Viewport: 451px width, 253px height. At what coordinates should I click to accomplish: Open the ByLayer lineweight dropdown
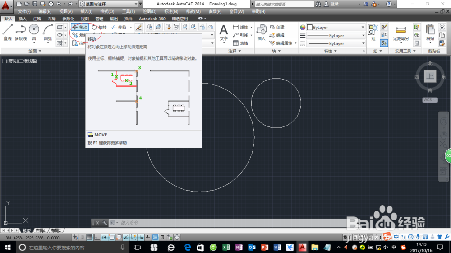click(x=336, y=35)
